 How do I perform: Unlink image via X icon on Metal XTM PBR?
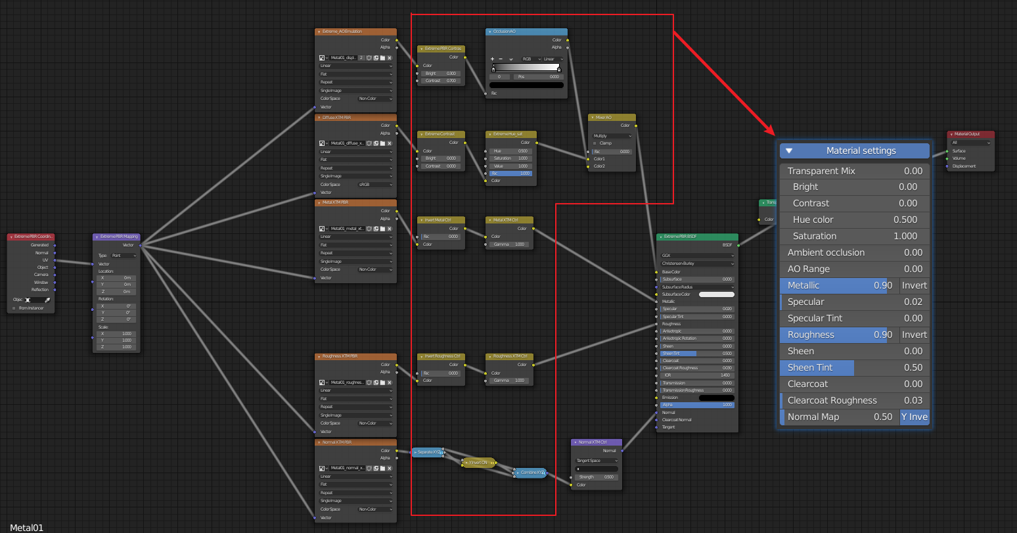pyautogui.click(x=390, y=229)
